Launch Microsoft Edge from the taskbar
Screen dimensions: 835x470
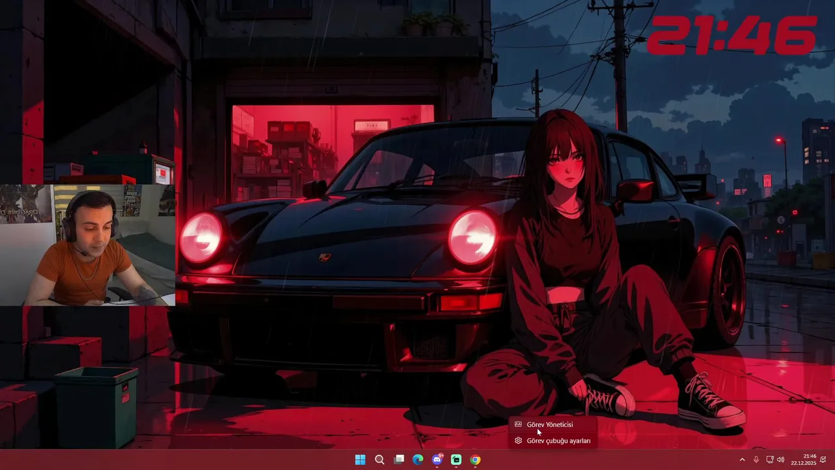click(417, 460)
